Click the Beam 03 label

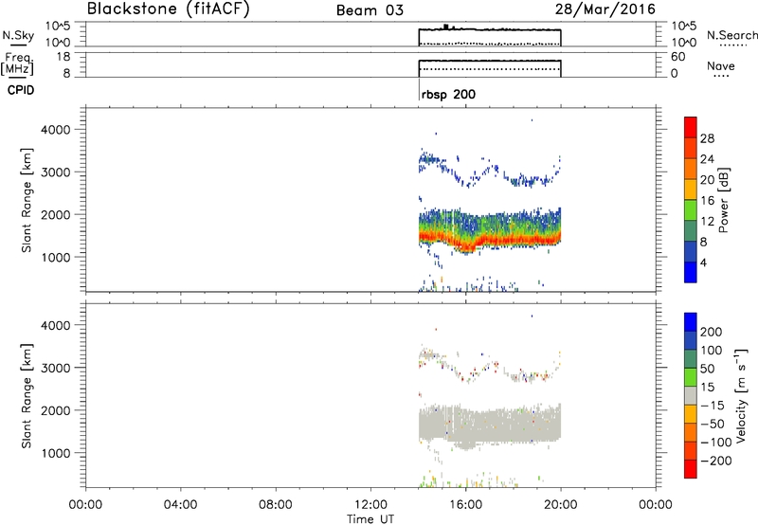[370, 10]
